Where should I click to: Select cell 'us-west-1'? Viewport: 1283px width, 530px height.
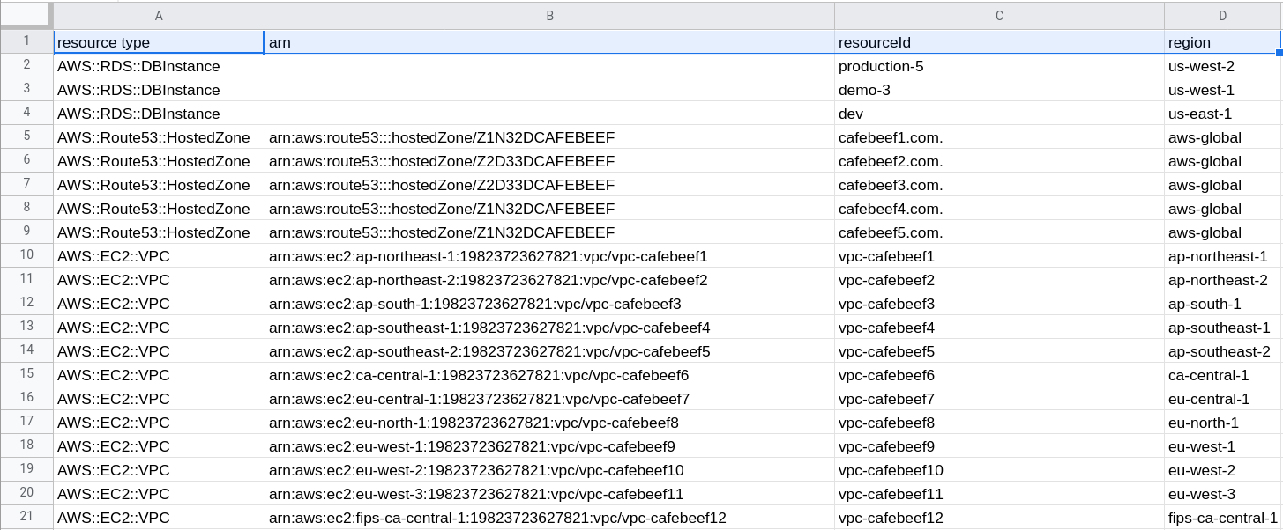(x=1223, y=89)
